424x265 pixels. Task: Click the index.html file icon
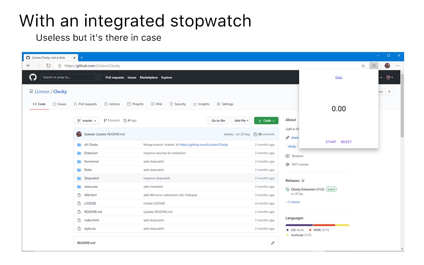pos(79,220)
